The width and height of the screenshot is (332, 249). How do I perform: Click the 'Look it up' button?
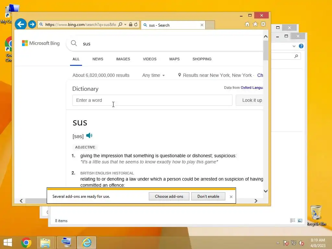point(250,100)
